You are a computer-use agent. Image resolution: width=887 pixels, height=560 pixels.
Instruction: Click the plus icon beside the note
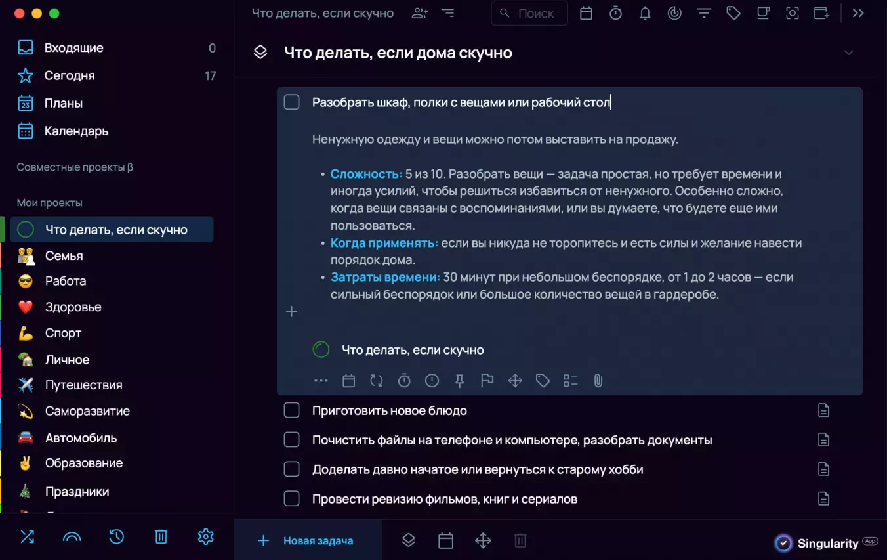(x=292, y=312)
